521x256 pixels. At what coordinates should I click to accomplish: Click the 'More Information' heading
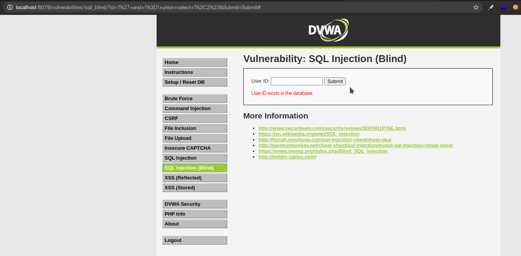click(276, 116)
